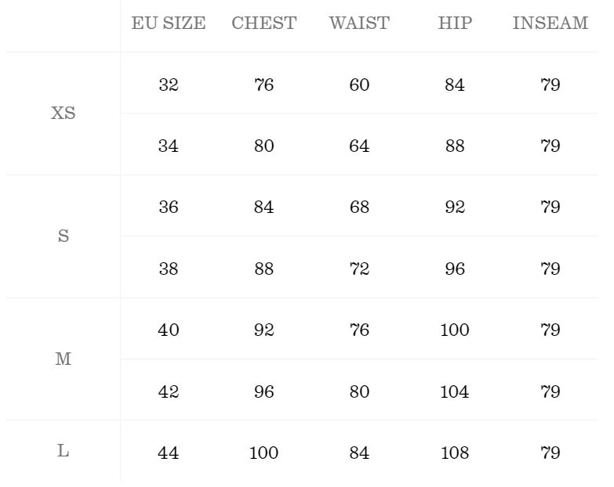
Task: Select the CHEST column header
Action: click(x=264, y=23)
